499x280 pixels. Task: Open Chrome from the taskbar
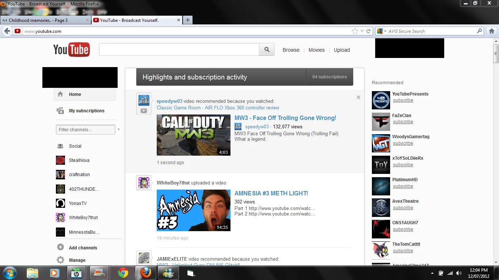(x=123, y=273)
